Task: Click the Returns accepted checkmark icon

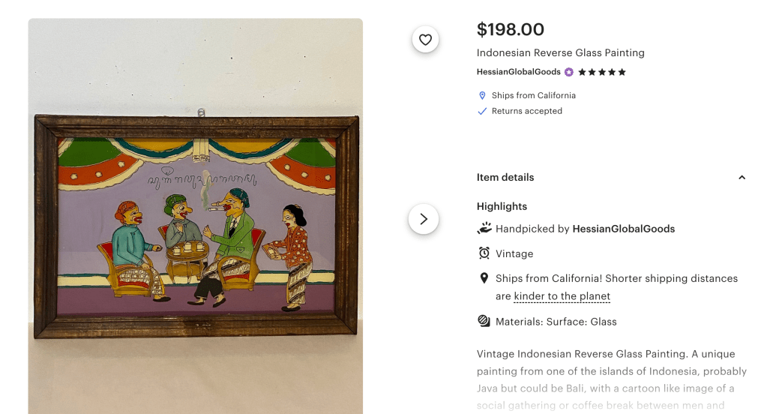Action: (x=483, y=111)
